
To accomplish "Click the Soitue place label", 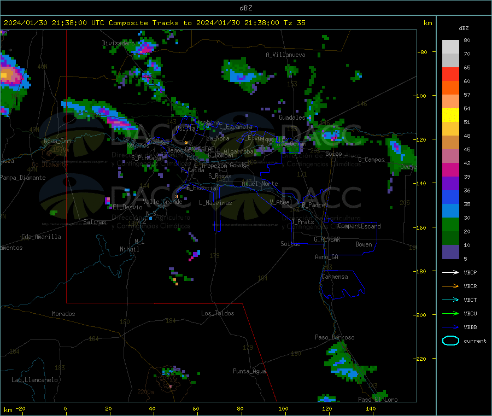I will [290, 244].
